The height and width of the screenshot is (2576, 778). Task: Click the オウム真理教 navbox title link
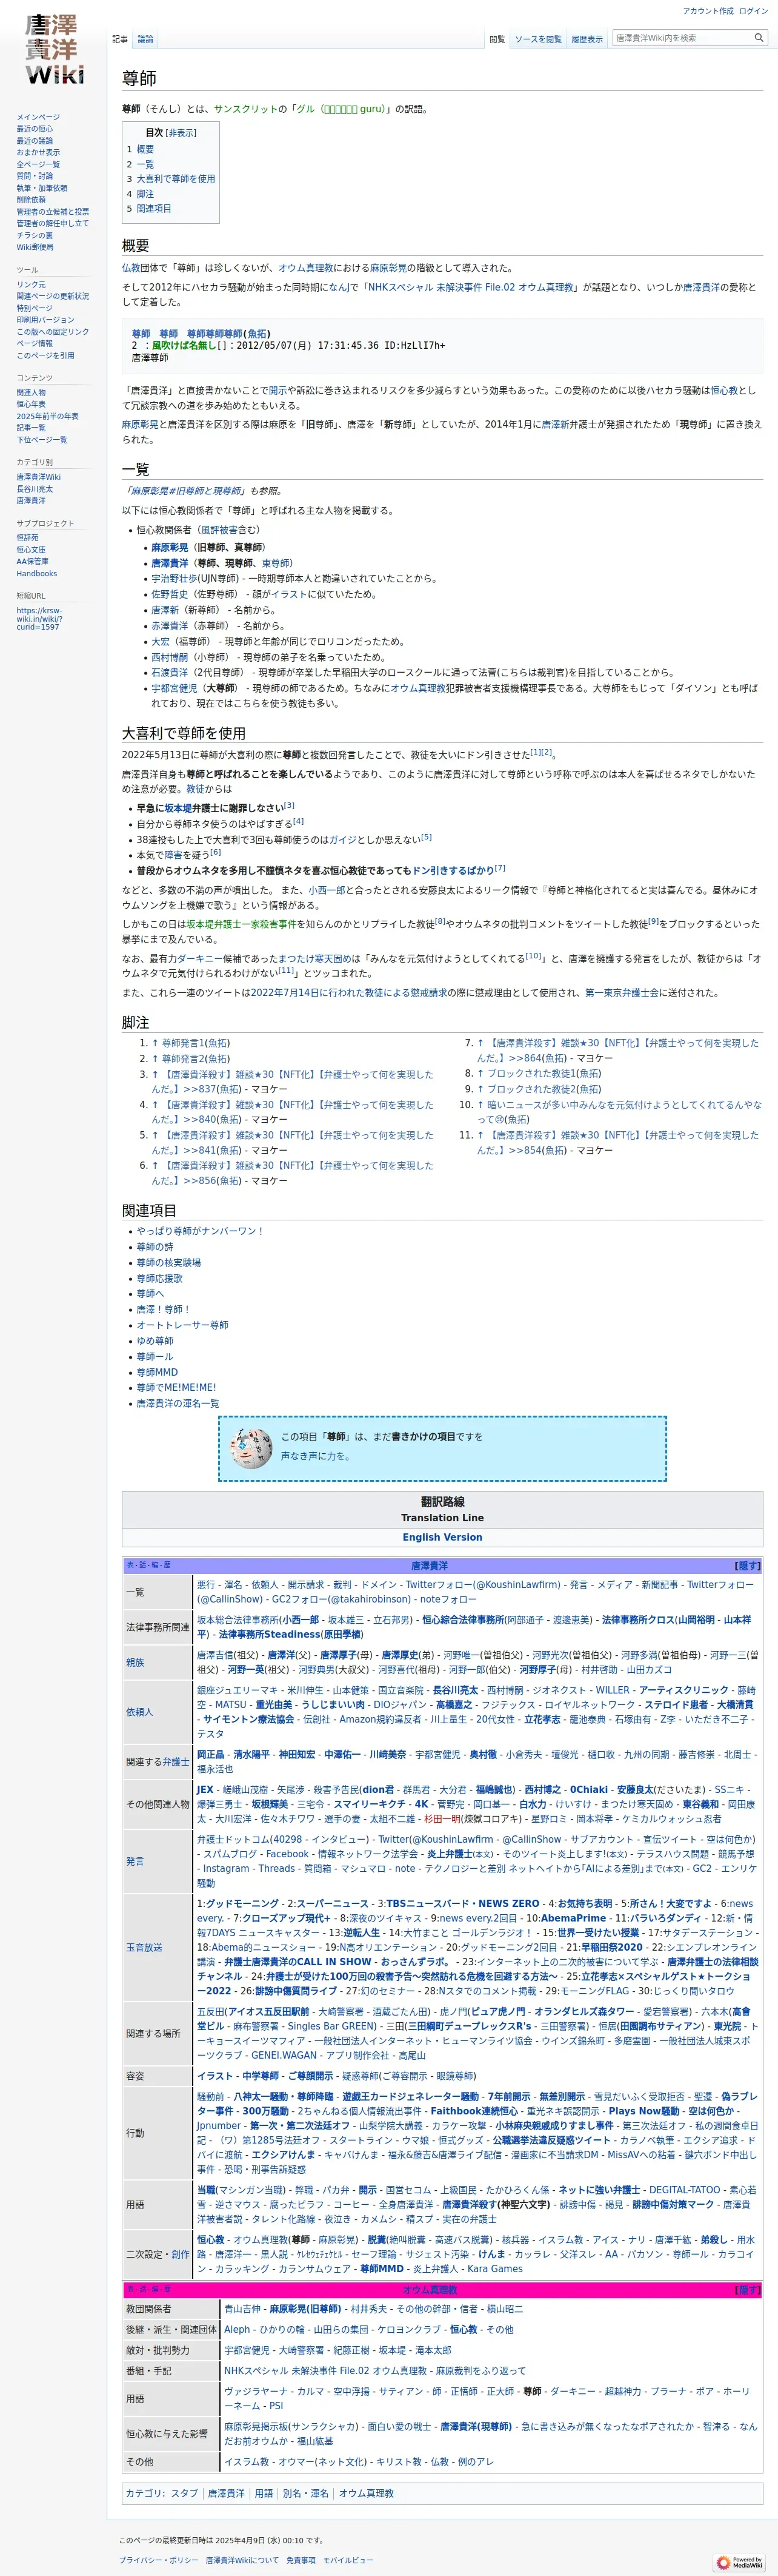[430, 2289]
